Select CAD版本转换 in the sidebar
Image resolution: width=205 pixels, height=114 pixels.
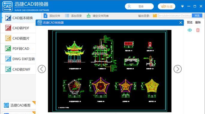pyautogui.click(x=19, y=18)
